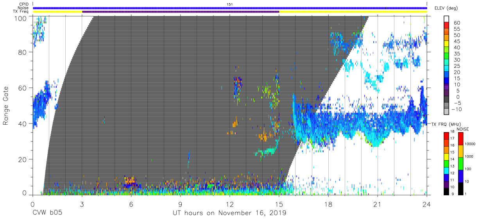480x221 pixels.
Task: Click the blue Noise strip above the plot
Action: point(230,8)
